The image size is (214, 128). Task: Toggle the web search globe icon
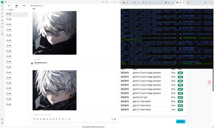point(44,119)
